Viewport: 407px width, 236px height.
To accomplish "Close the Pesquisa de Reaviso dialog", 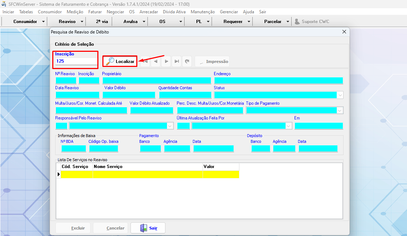I will [x=344, y=32].
